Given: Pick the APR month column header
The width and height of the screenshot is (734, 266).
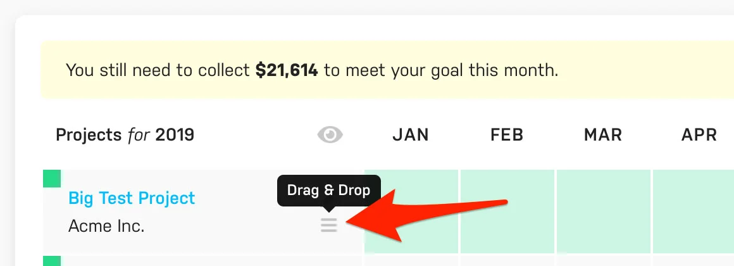Looking at the screenshot, I should click(x=699, y=134).
